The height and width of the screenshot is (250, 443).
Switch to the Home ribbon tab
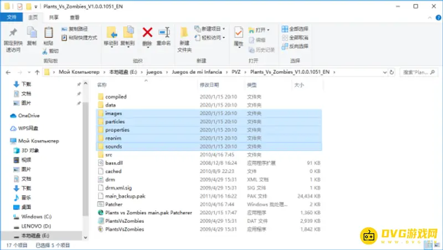[x=33, y=17]
